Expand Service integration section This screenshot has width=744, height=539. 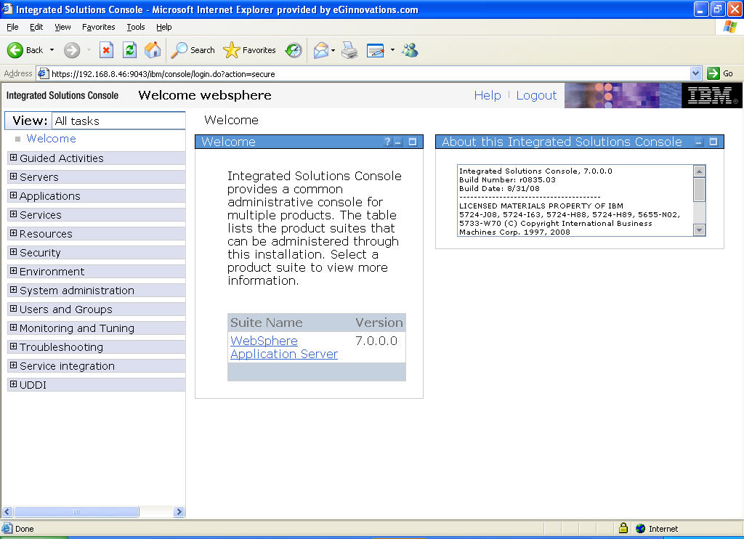pyautogui.click(x=13, y=365)
